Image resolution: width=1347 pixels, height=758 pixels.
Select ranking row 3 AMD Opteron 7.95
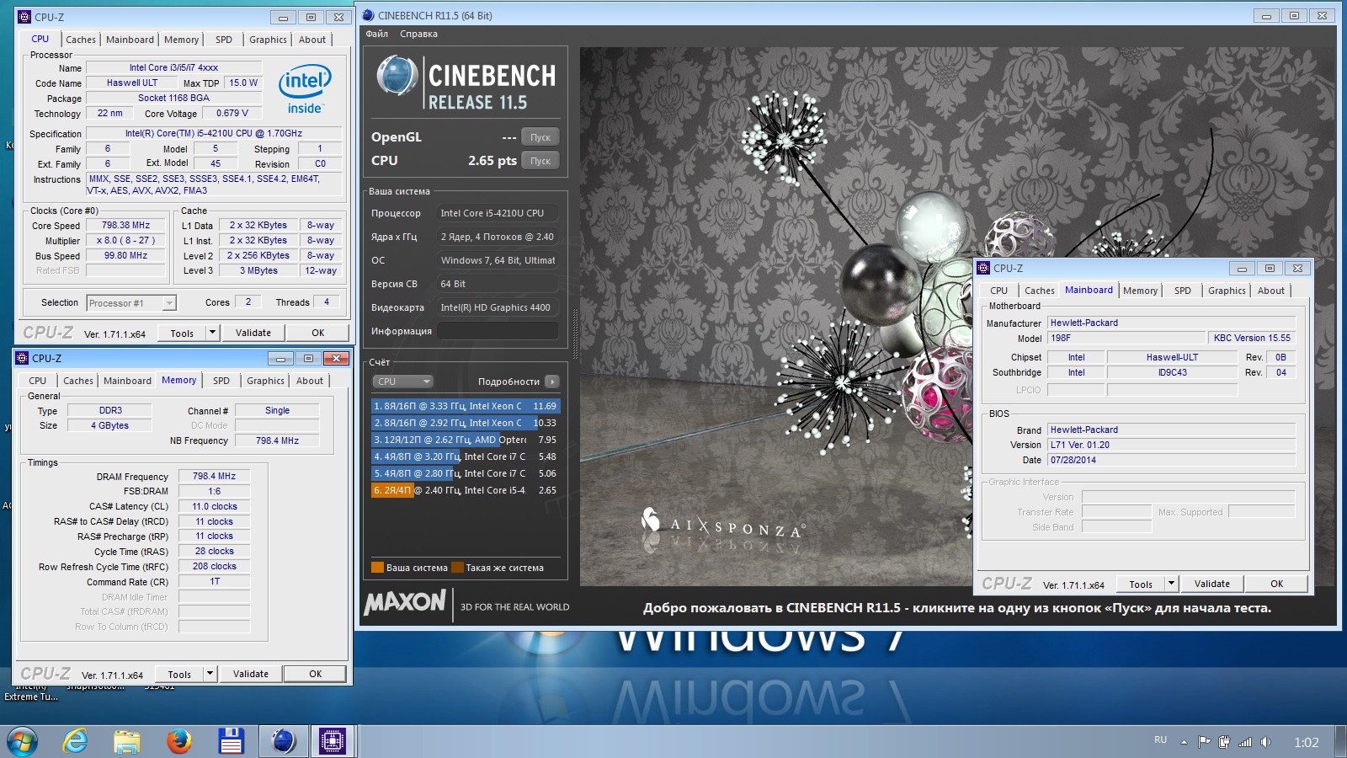coord(465,440)
